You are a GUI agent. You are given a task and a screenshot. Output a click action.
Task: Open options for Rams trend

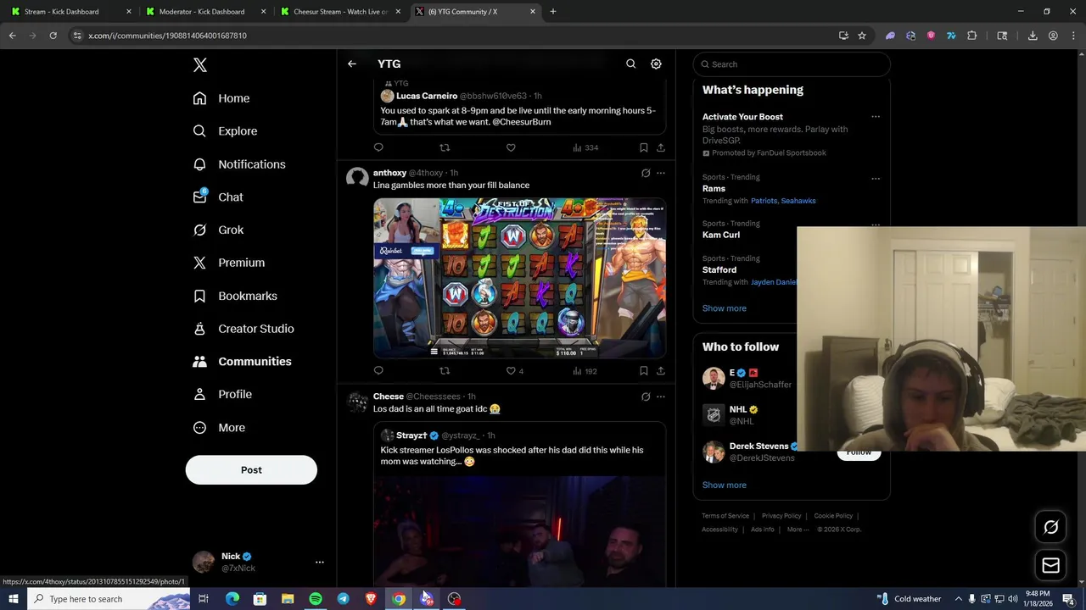876,179
